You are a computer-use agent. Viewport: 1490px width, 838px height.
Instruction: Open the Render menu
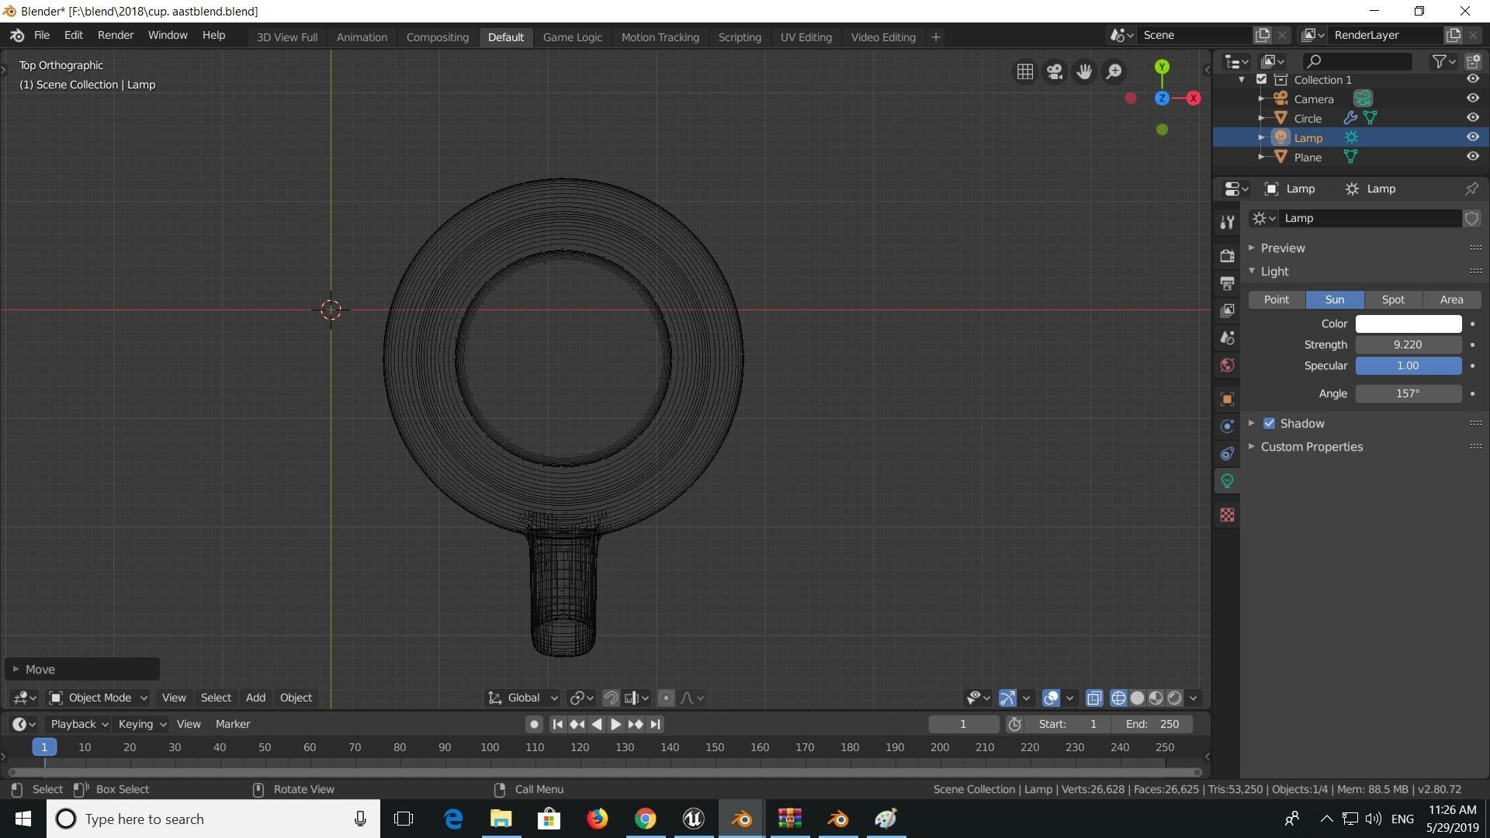pos(115,36)
